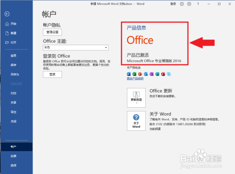This screenshot has height=174, width=235.
Task: Click the frowning face feedback icon
Action: click(x=189, y=4)
